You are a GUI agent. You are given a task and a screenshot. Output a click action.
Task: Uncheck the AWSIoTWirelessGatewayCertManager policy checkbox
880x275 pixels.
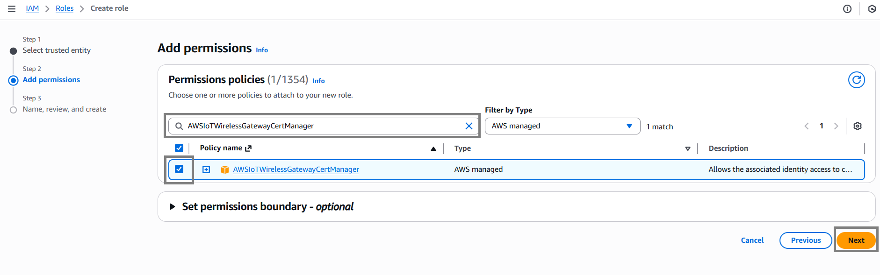[179, 169]
